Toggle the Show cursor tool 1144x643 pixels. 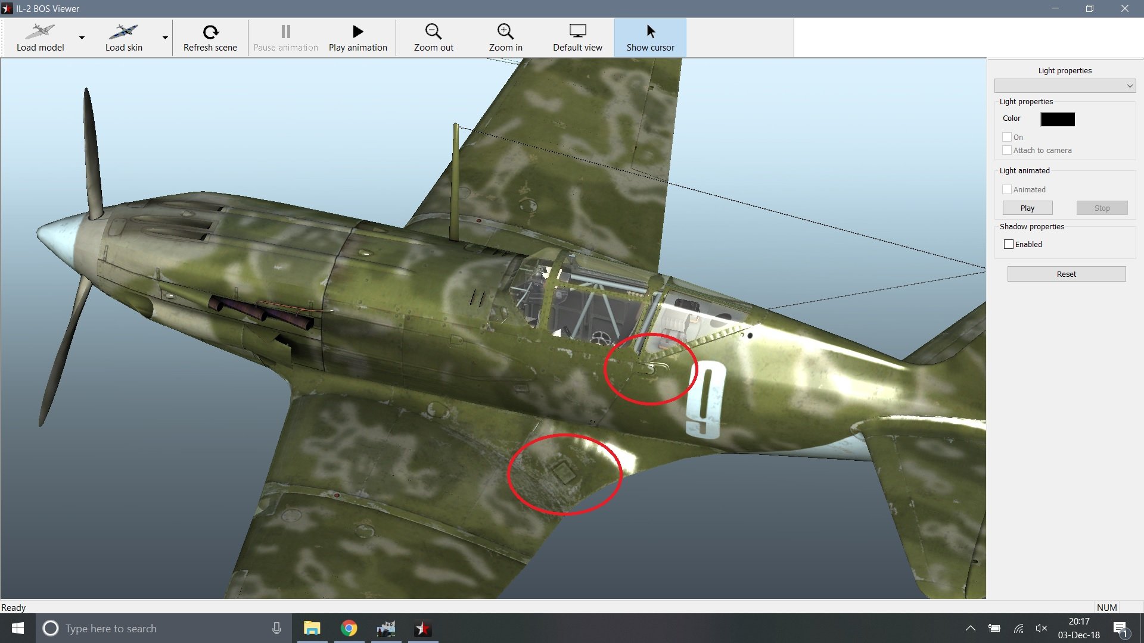[x=650, y=38]
